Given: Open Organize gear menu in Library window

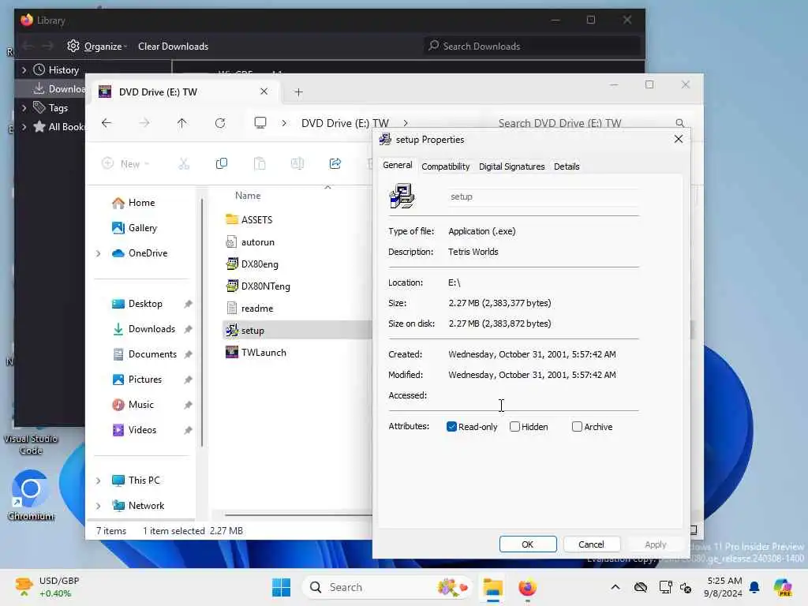Looking at the screenshot, I should click(97, 46).
